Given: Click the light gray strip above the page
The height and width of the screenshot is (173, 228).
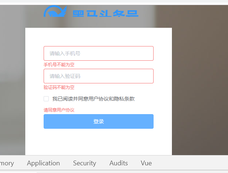Looking at the screenshot, I should tap(114, 1).
